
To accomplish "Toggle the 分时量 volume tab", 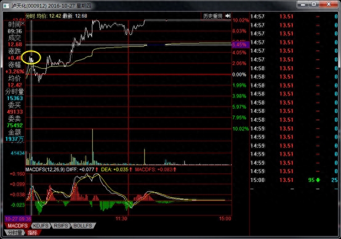I will click(x=14, y=233).
